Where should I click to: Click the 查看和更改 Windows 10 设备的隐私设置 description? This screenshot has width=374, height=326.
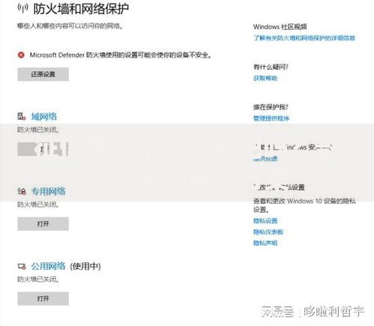click(304, 205)
